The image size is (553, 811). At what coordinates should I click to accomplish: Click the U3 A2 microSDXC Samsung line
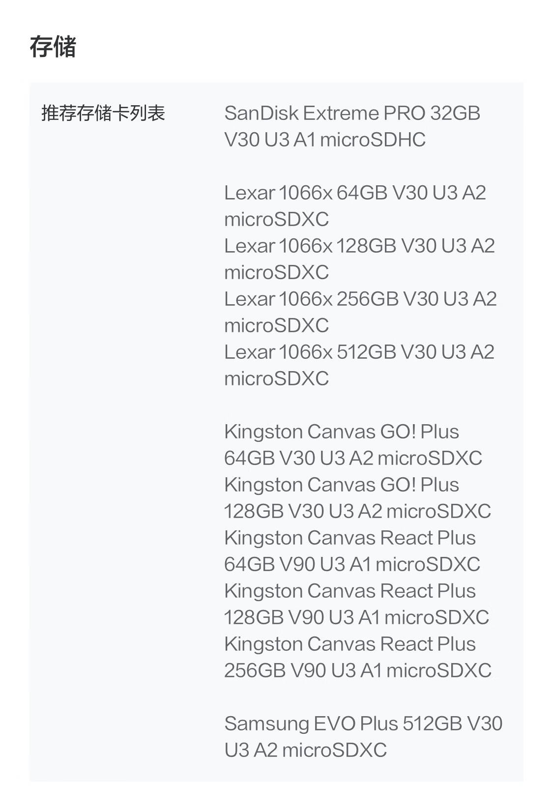tap(305, 750)
